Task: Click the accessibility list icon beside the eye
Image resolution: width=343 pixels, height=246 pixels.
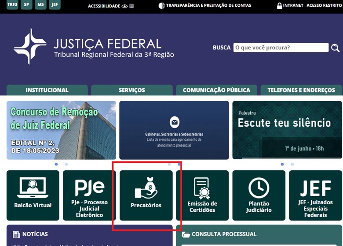Action: (x=131, y=6)
